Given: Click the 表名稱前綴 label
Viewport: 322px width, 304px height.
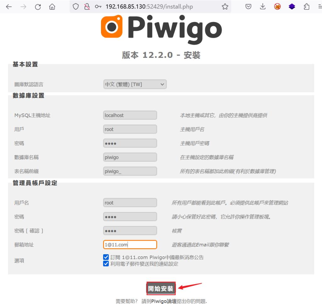Looking at the screenshot, I should tap(26, 171).
